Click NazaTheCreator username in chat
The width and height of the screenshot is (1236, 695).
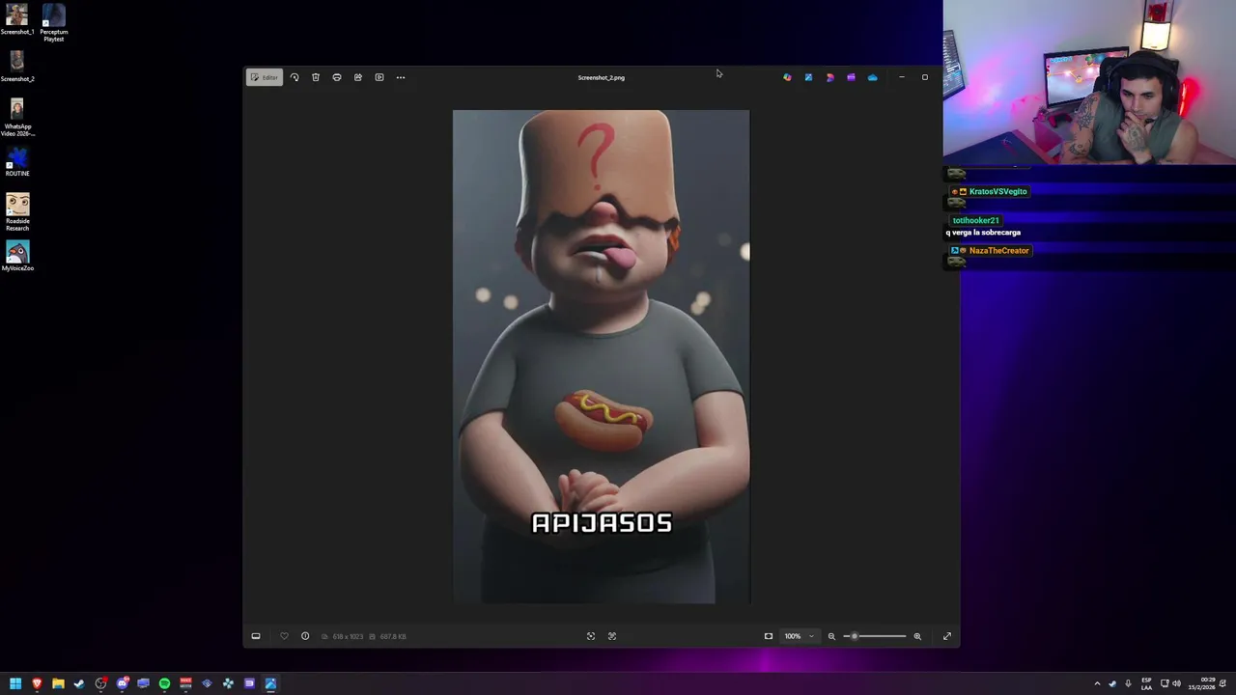(998, 250)
